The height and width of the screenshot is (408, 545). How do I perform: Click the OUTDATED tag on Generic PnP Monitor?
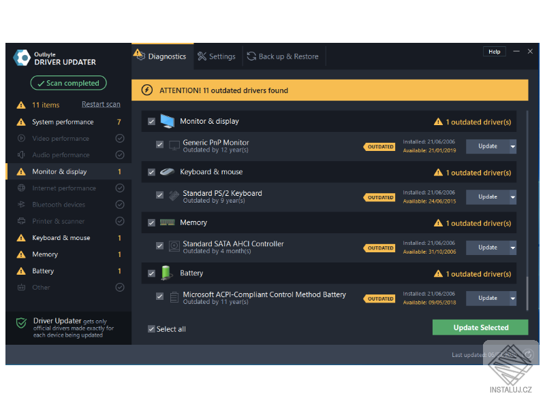tap(379, 147)
